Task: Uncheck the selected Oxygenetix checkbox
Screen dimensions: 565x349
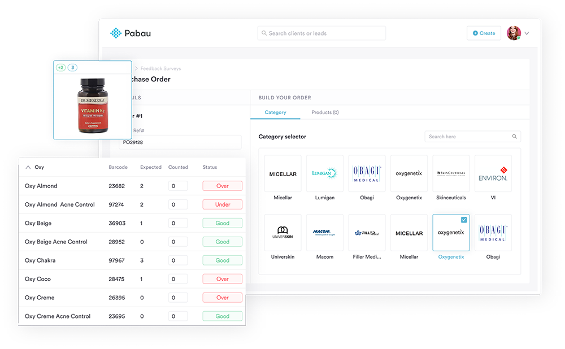Action: click(x=464, y=220)
